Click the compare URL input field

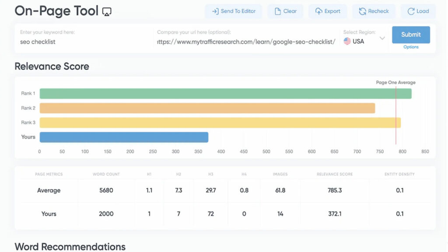(x=246, y=42)
